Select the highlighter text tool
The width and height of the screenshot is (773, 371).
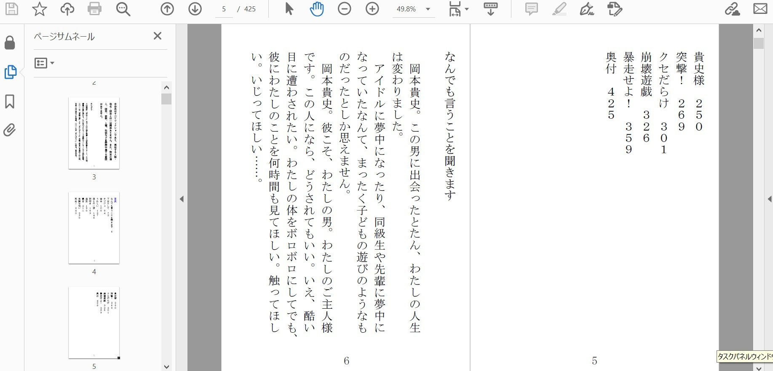point(559,9)
